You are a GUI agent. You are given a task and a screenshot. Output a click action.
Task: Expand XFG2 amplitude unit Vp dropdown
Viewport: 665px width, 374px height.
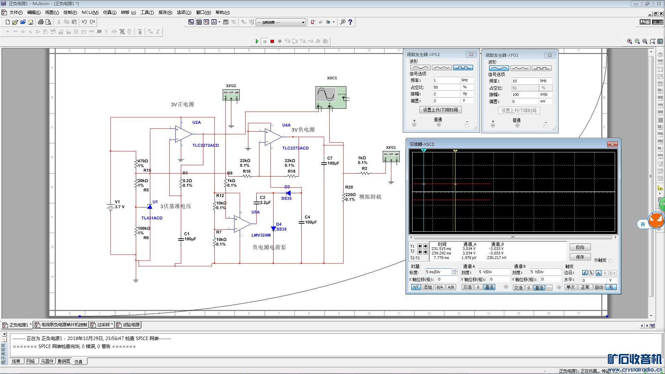click(x=467, y=94)
